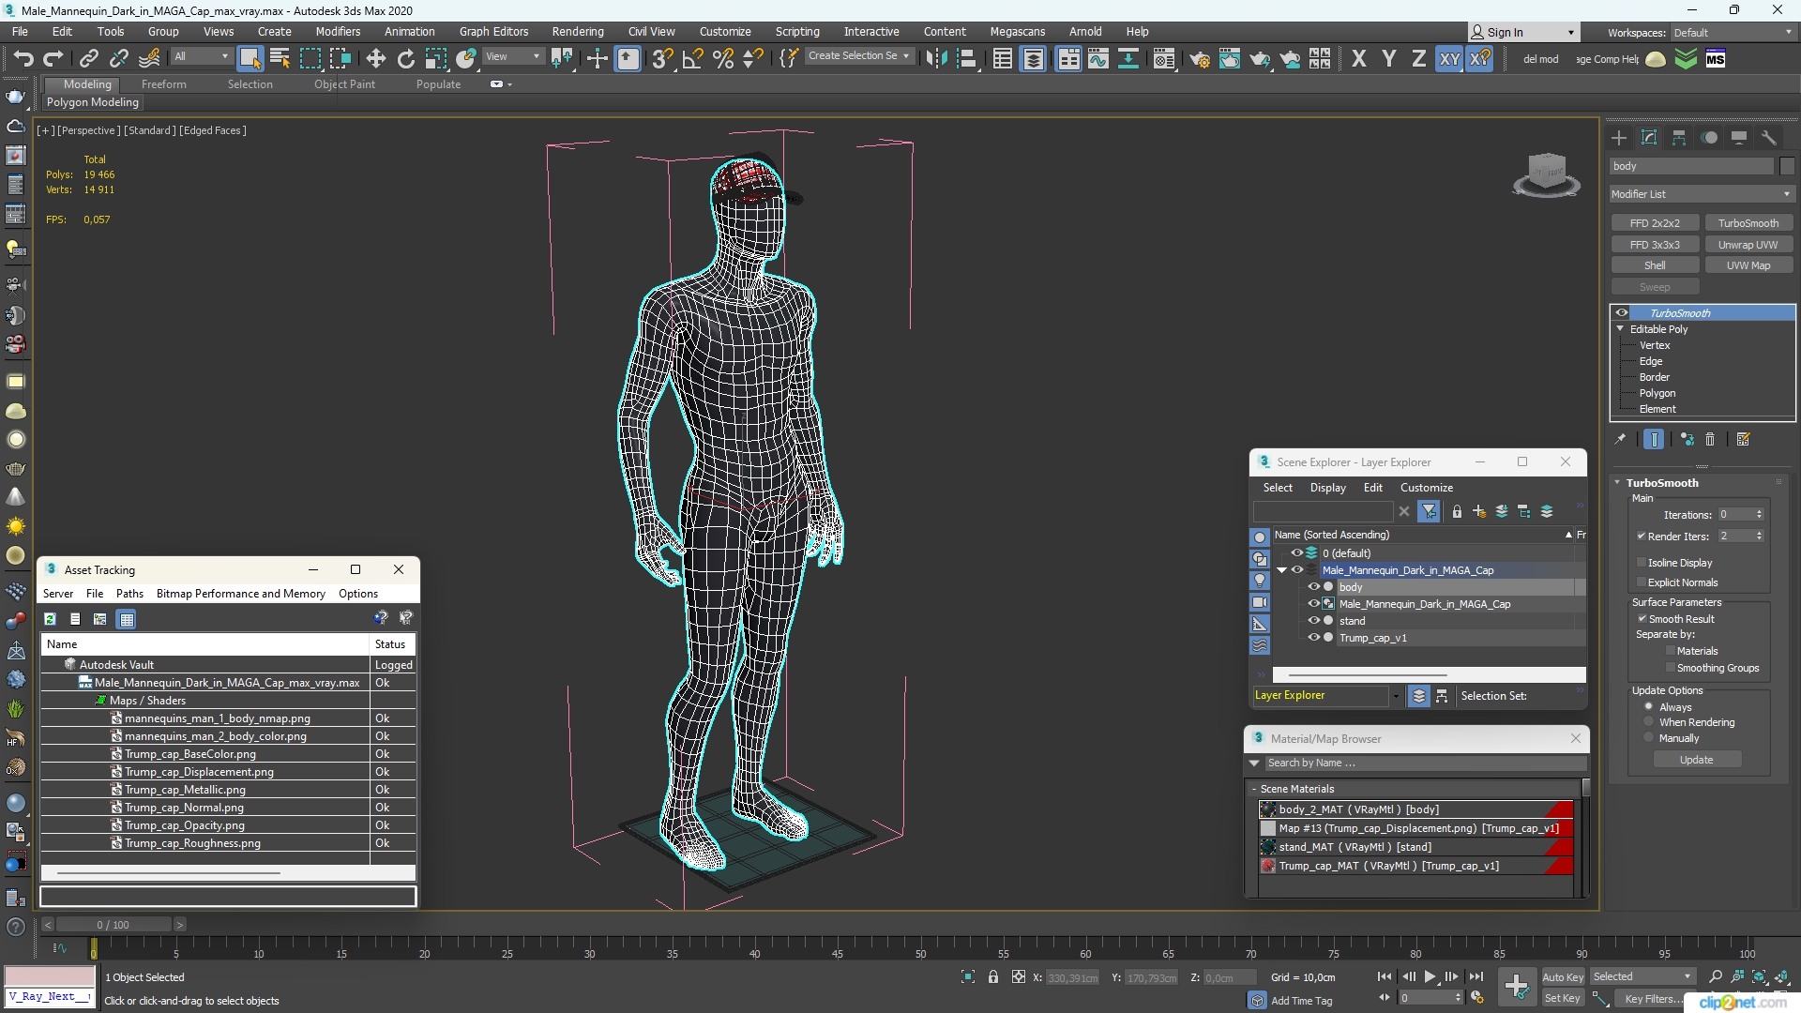Collapse the TurboSmooth rollout

[x=1617, y=483]
